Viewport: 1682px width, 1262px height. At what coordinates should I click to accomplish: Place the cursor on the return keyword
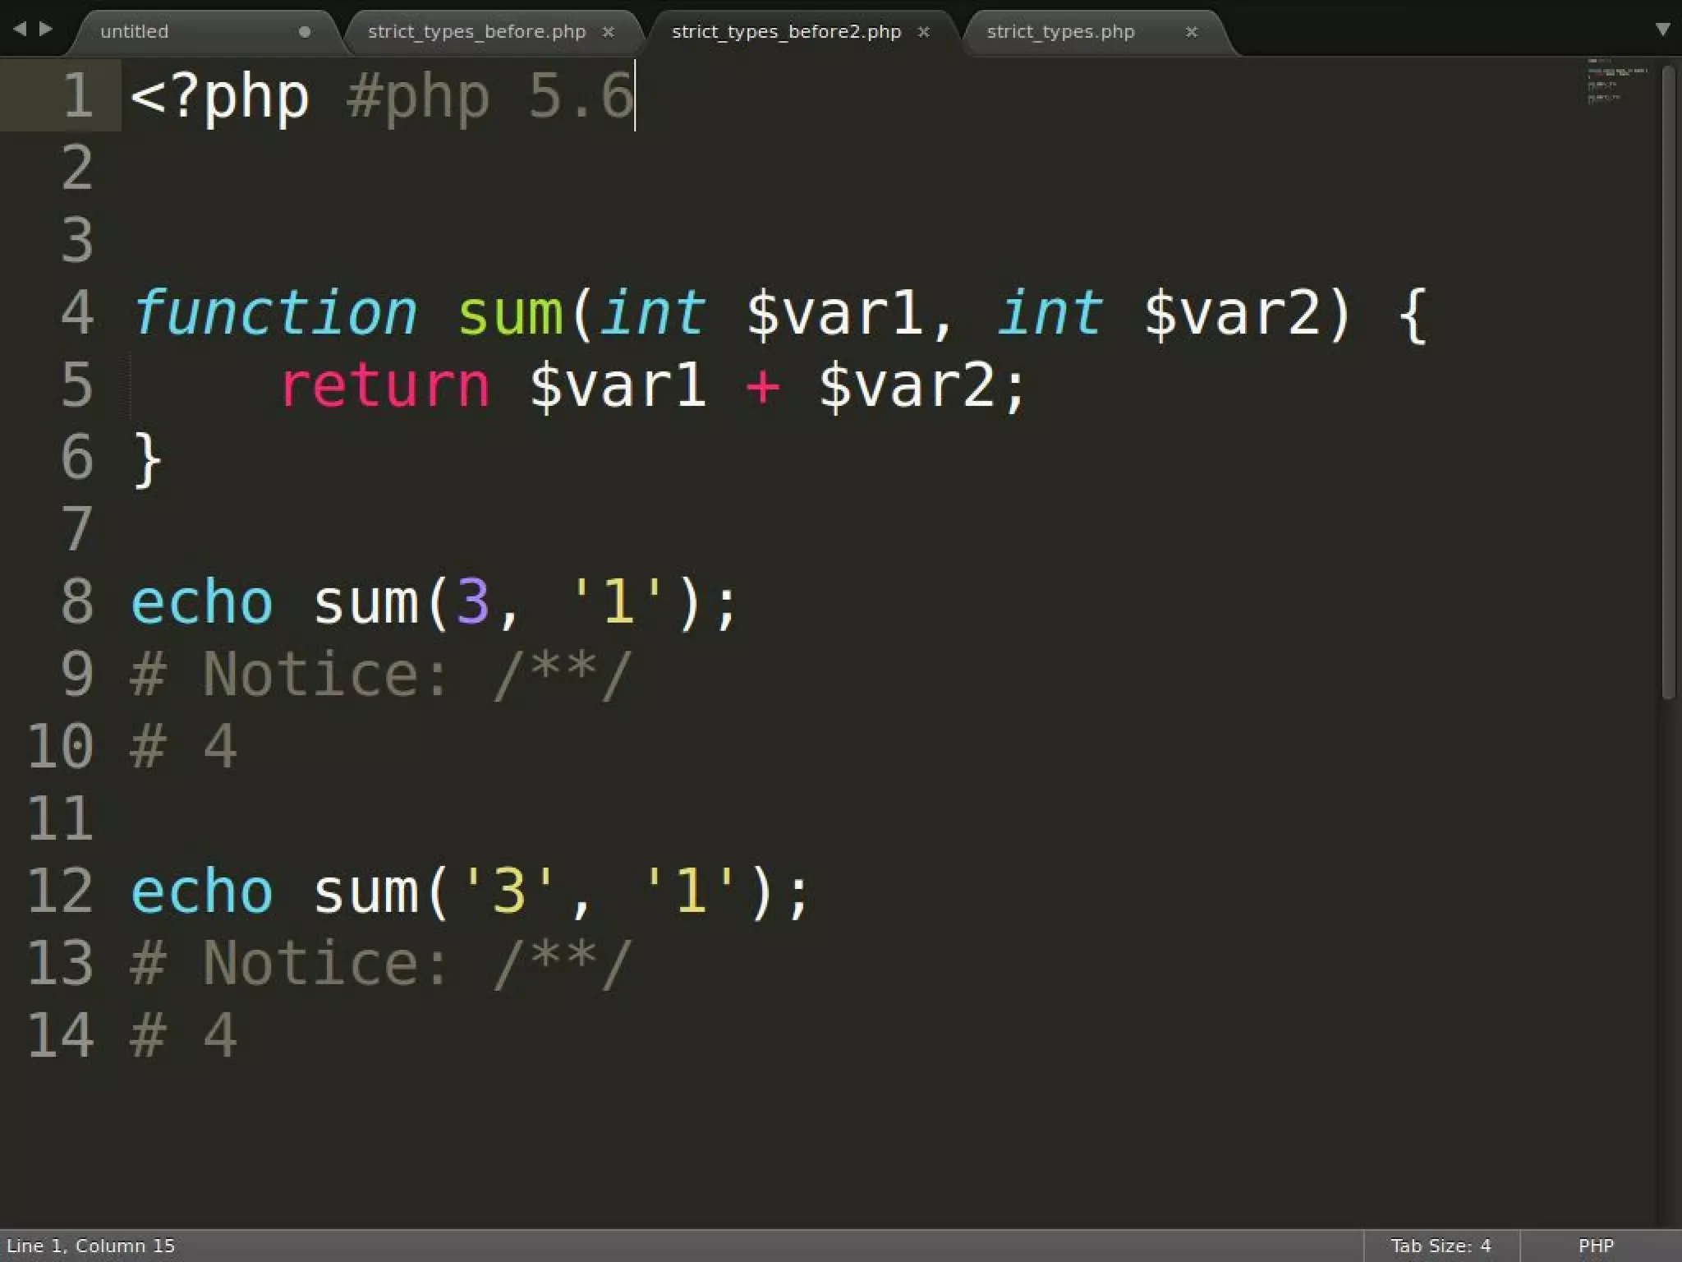384,385
